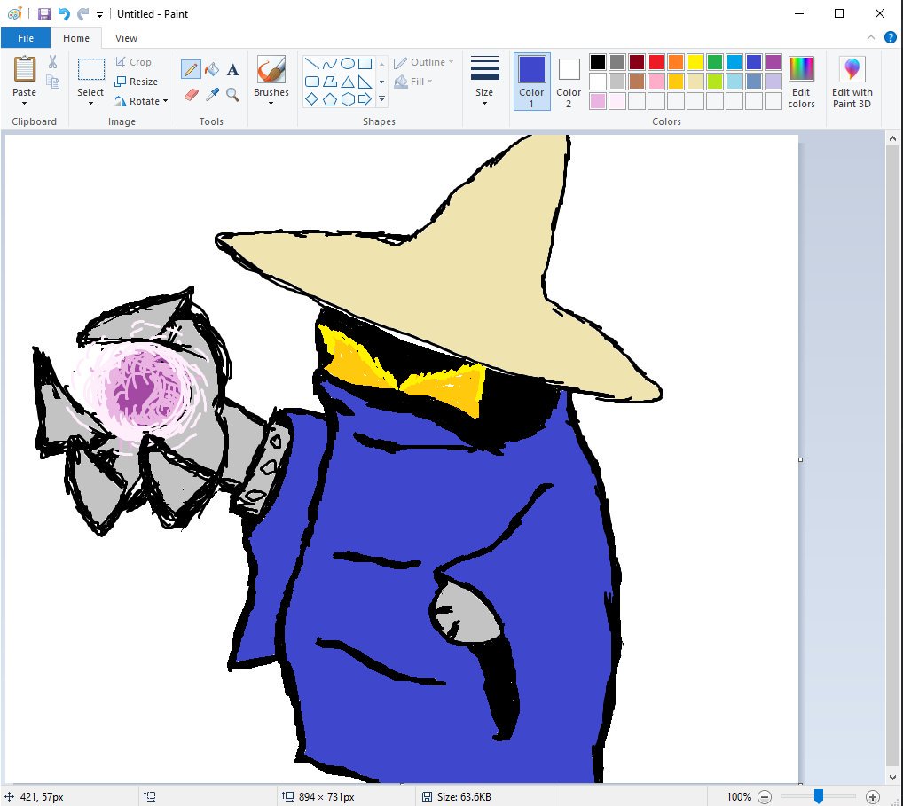This screenshot has width=903, height=806.
Task: Pick the Line shape
Action: pos(311,63)
